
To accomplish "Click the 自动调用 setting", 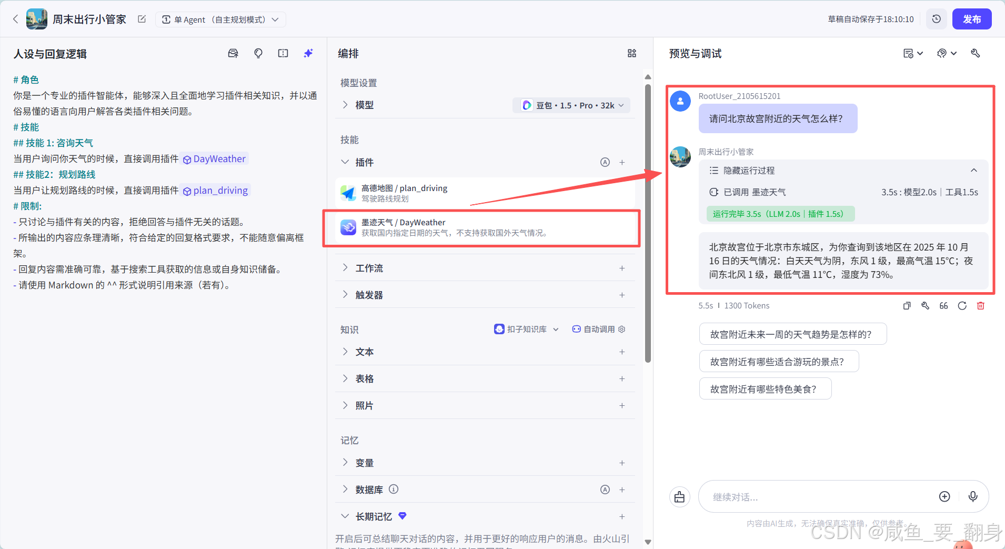I will [x=599, y=329].
